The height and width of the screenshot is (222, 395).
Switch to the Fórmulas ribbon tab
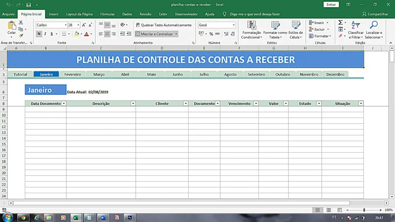(x=107, y=14)
